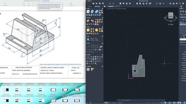
Task: Collapse the Solids tool section
Action: 86,8
